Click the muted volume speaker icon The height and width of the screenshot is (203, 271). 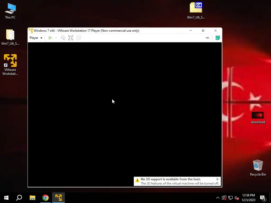point(237,198)
